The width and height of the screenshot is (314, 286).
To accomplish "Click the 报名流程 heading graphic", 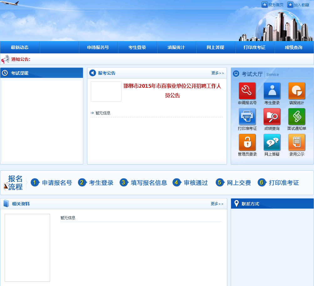I will coord(13,183).
